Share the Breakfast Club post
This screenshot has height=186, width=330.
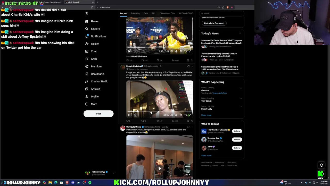click(192, 60)
